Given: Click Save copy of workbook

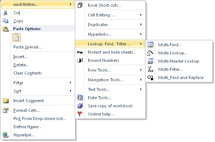Looking at the screenshot, I should point(110,106).
